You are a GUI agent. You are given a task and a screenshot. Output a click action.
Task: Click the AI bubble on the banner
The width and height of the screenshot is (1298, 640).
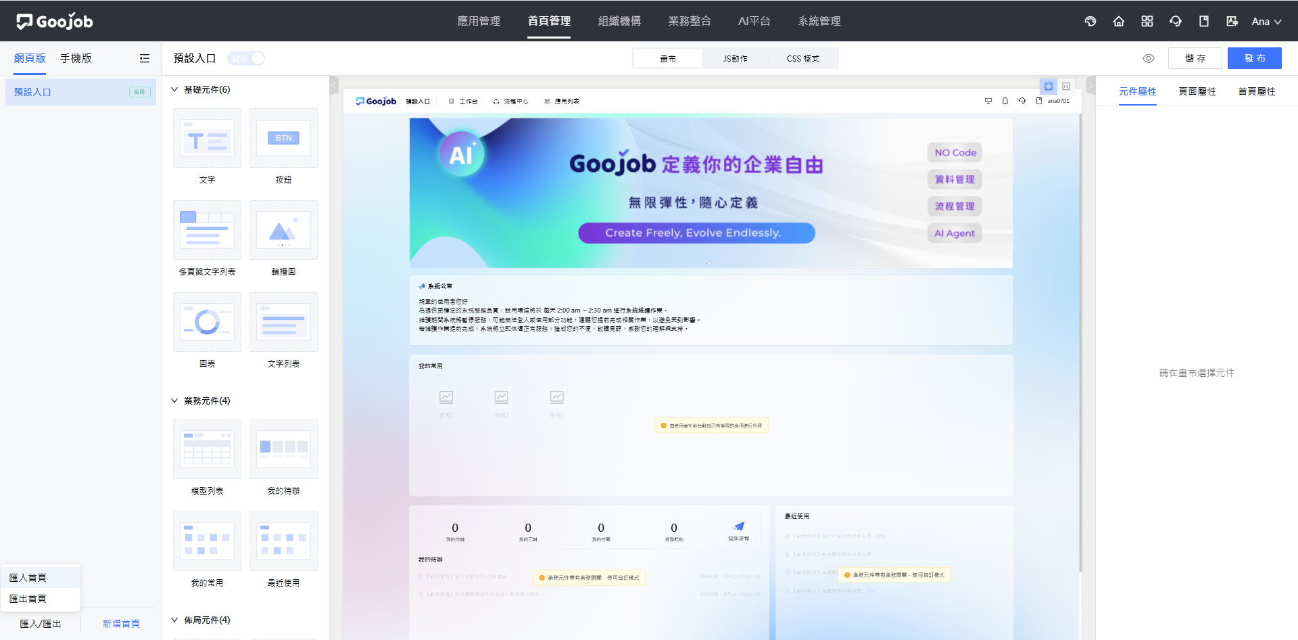click(x=462, y=154)
